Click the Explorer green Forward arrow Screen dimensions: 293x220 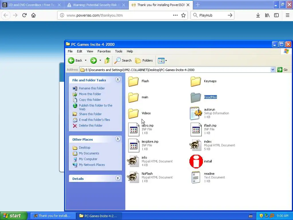[94, 60]
